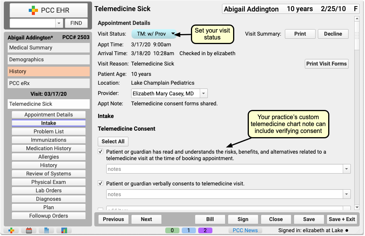Click Save + Exit
The width and height of the screenshot is (365, 236).
click(x=342, y=219)
